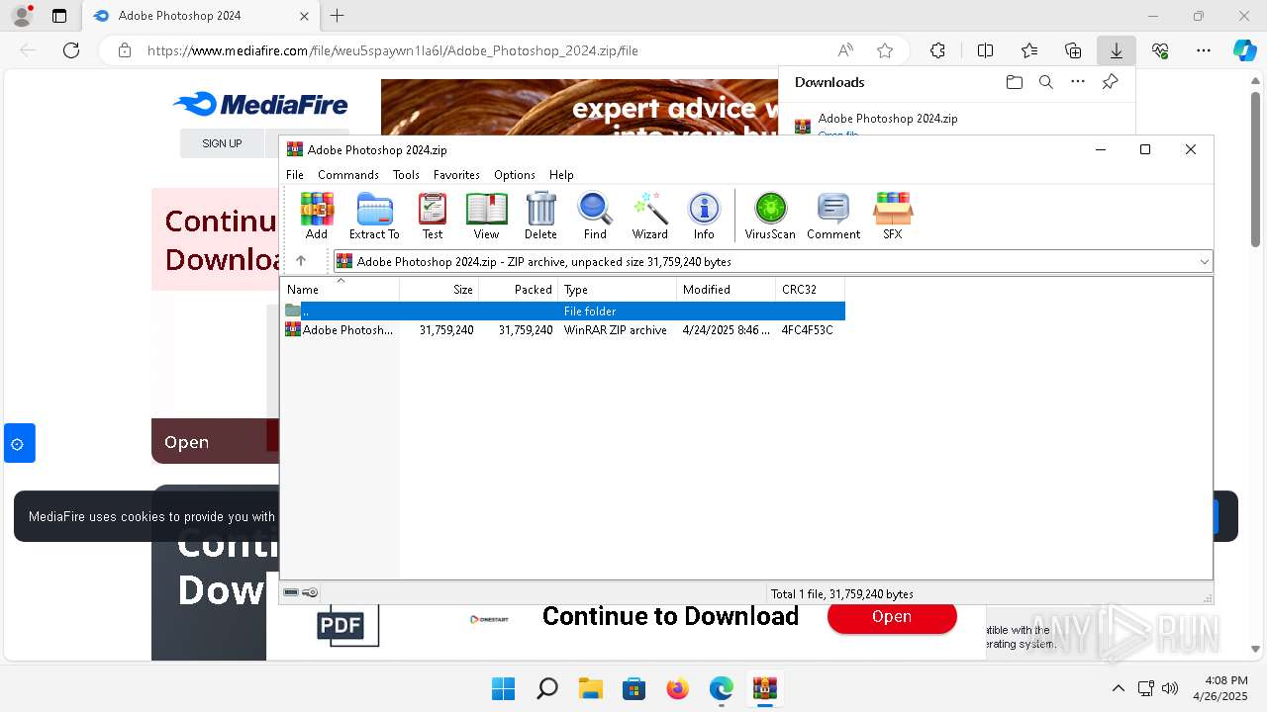
Task: Click the Test archive icon
Action: [433, 216]
